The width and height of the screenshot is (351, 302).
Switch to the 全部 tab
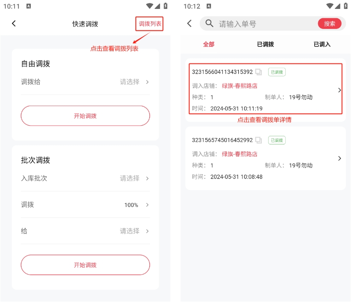click(208, 44)
